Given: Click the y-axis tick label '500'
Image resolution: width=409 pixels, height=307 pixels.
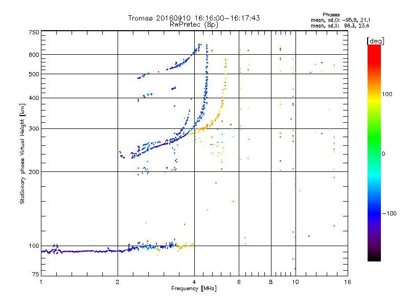Looking at the screenshot, I should [x=34, y=74].
